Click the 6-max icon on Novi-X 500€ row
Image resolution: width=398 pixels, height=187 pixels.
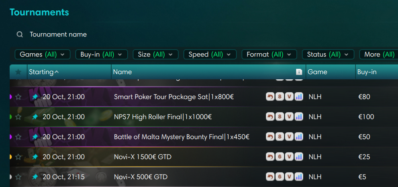coord(280,177)
